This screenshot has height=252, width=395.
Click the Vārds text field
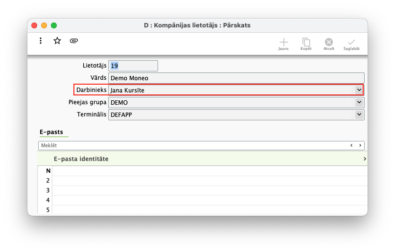[x=236, y=78]
